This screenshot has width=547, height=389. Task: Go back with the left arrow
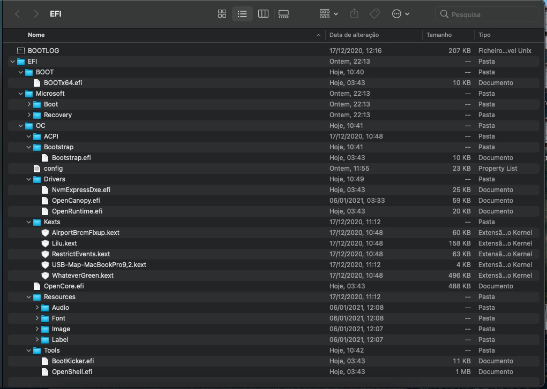pyautogui.click(x=18, y=14)
